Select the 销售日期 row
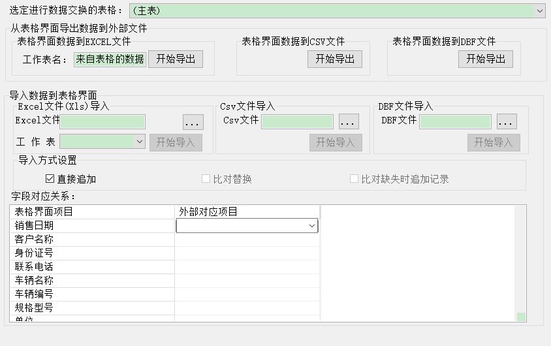Image resolution: width=551 pixels, height=346 pixels. pyautogui.click(x=93, y=226)
